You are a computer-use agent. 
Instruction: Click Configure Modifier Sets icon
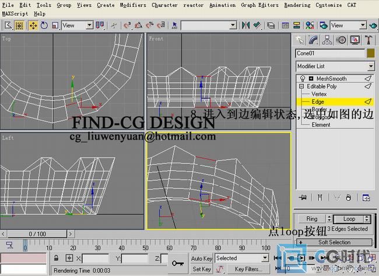point(366,198)
